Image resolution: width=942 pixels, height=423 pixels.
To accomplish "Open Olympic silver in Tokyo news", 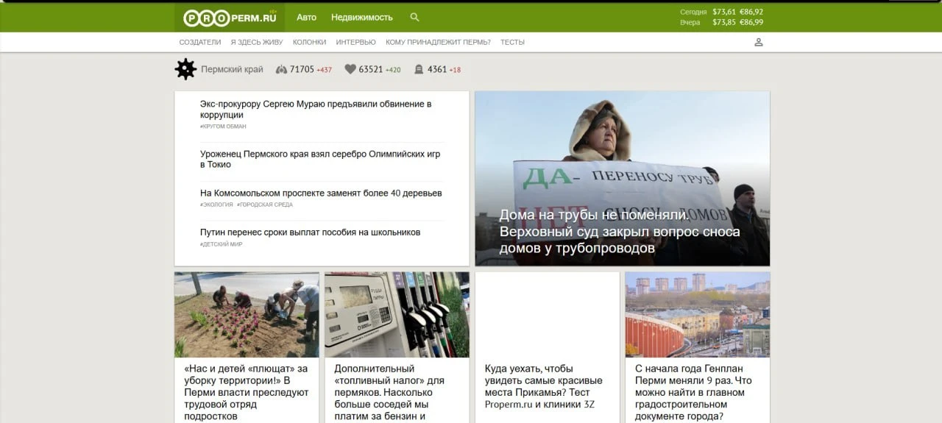I will click(320, 159).
